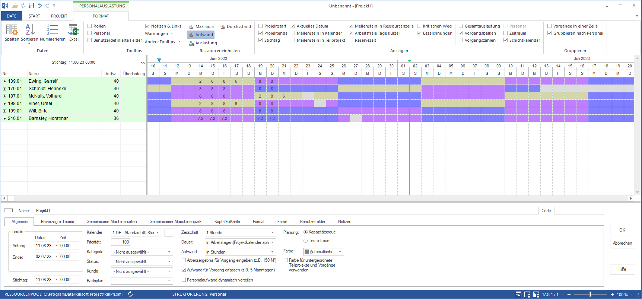The width and height of the screenshot is (642, 299).
Task: Open the Bevorzugte Teams tab
Action: tap(57, 222)
